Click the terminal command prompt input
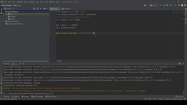 click(52, 94)
